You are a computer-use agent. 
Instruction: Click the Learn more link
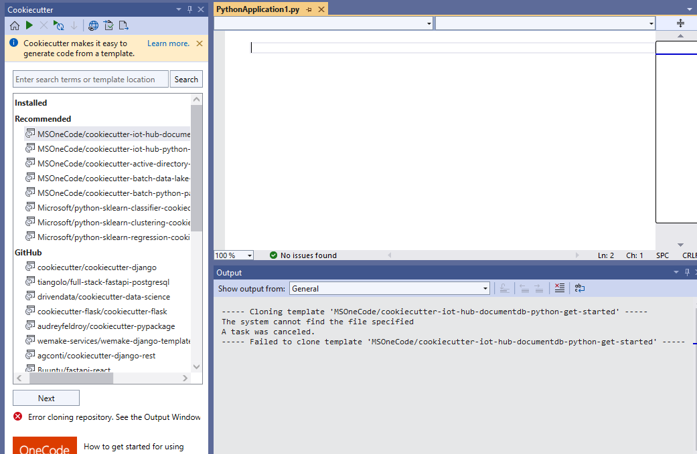point(168,43)
